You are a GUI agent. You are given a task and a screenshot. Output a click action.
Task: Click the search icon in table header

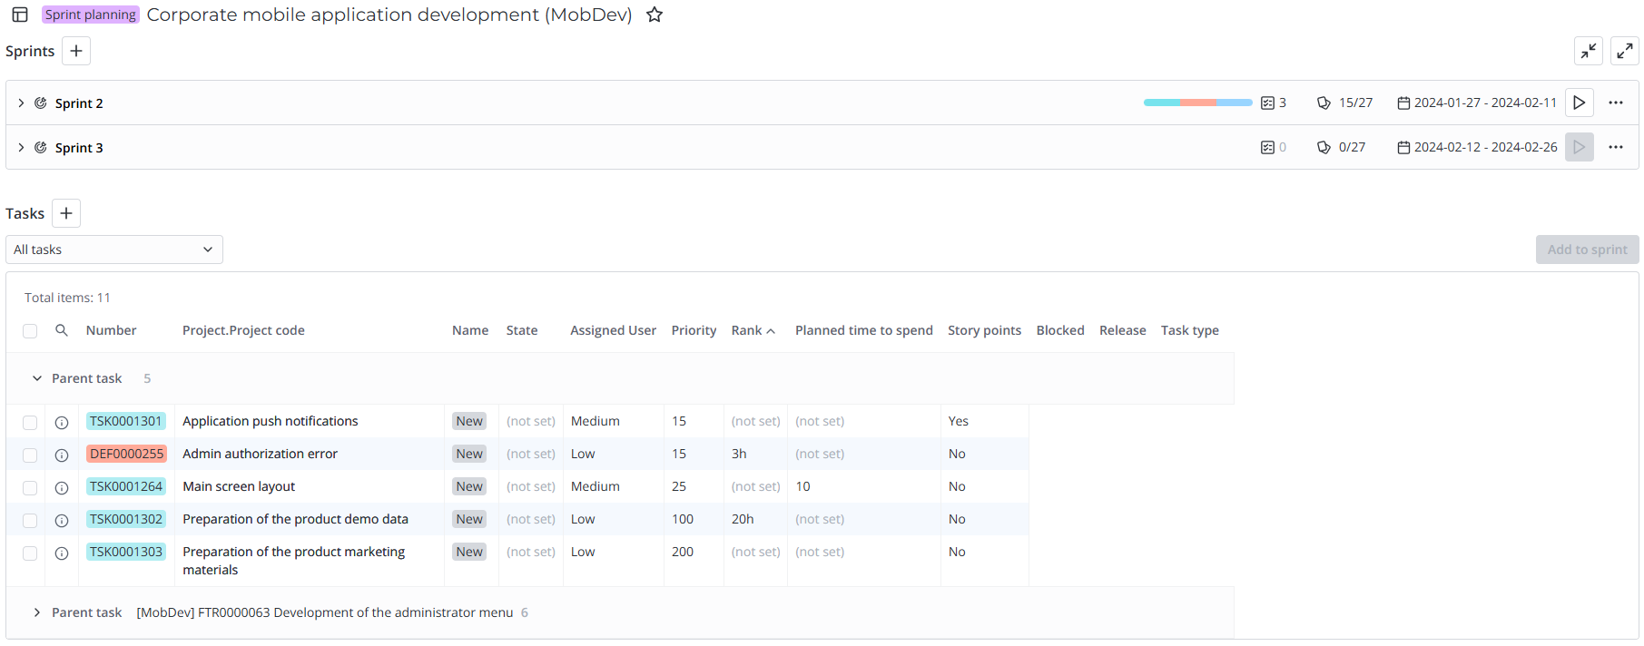tap(62, 330)
